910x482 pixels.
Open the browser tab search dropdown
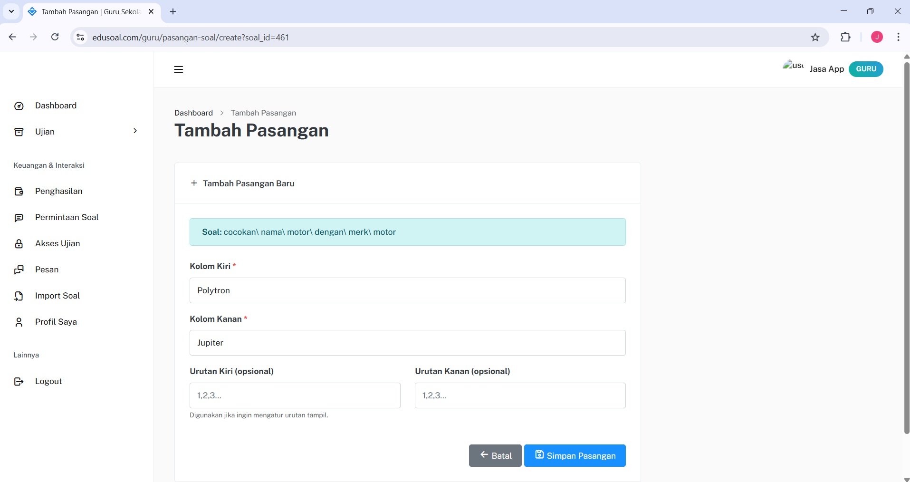(11, 11)
